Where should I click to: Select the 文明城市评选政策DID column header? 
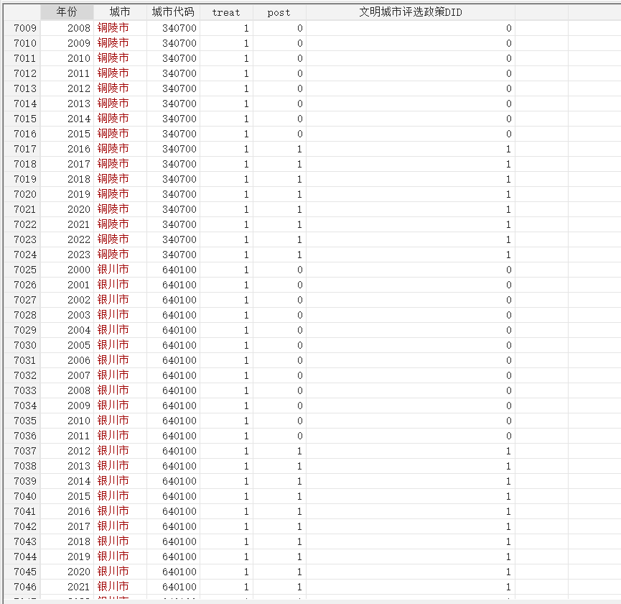tap(411, 12)
